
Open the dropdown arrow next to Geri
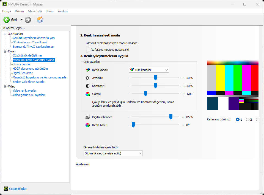point(21,20)
